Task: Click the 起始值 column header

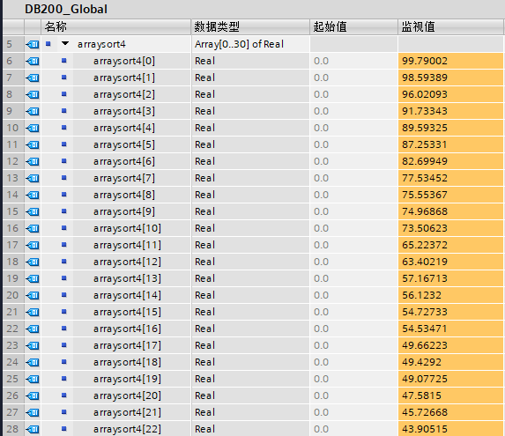Action: (353, 26)
